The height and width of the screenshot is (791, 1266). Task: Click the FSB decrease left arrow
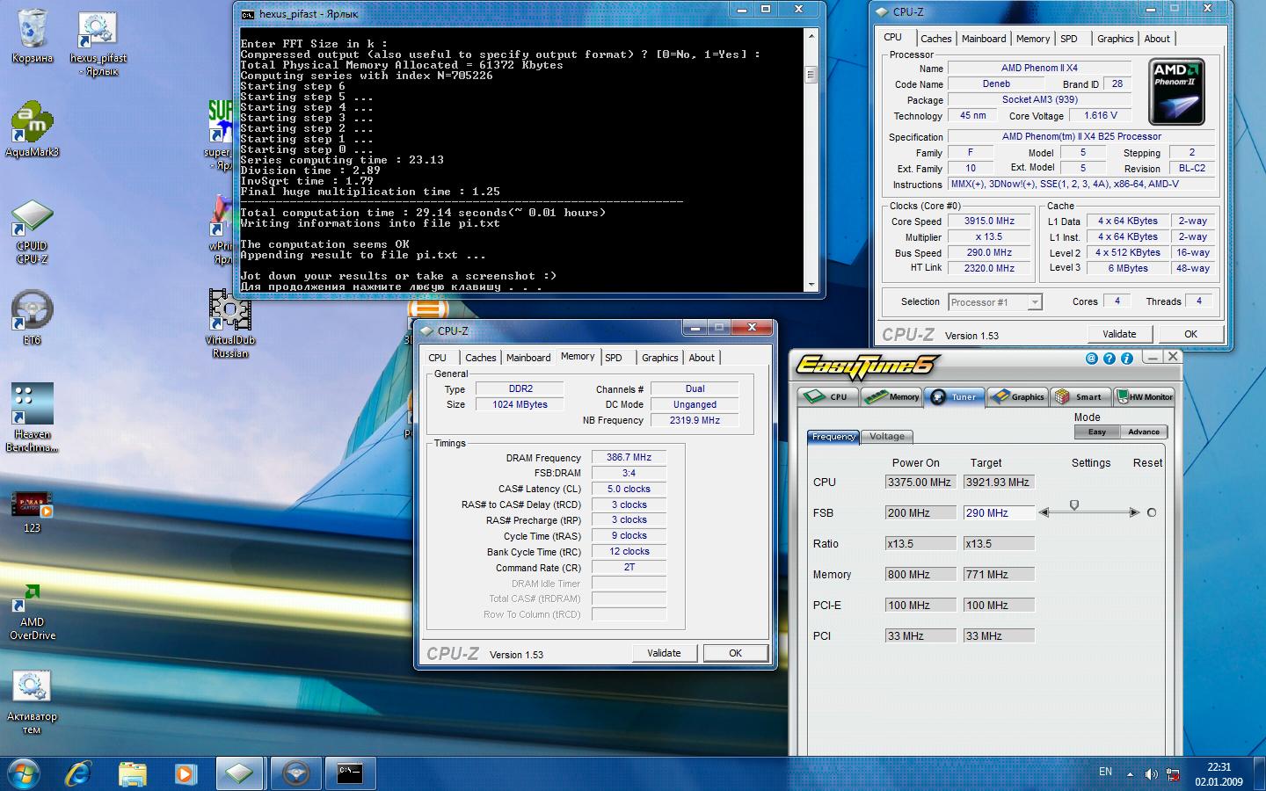pyautogui.click(x=1044, y=512)
